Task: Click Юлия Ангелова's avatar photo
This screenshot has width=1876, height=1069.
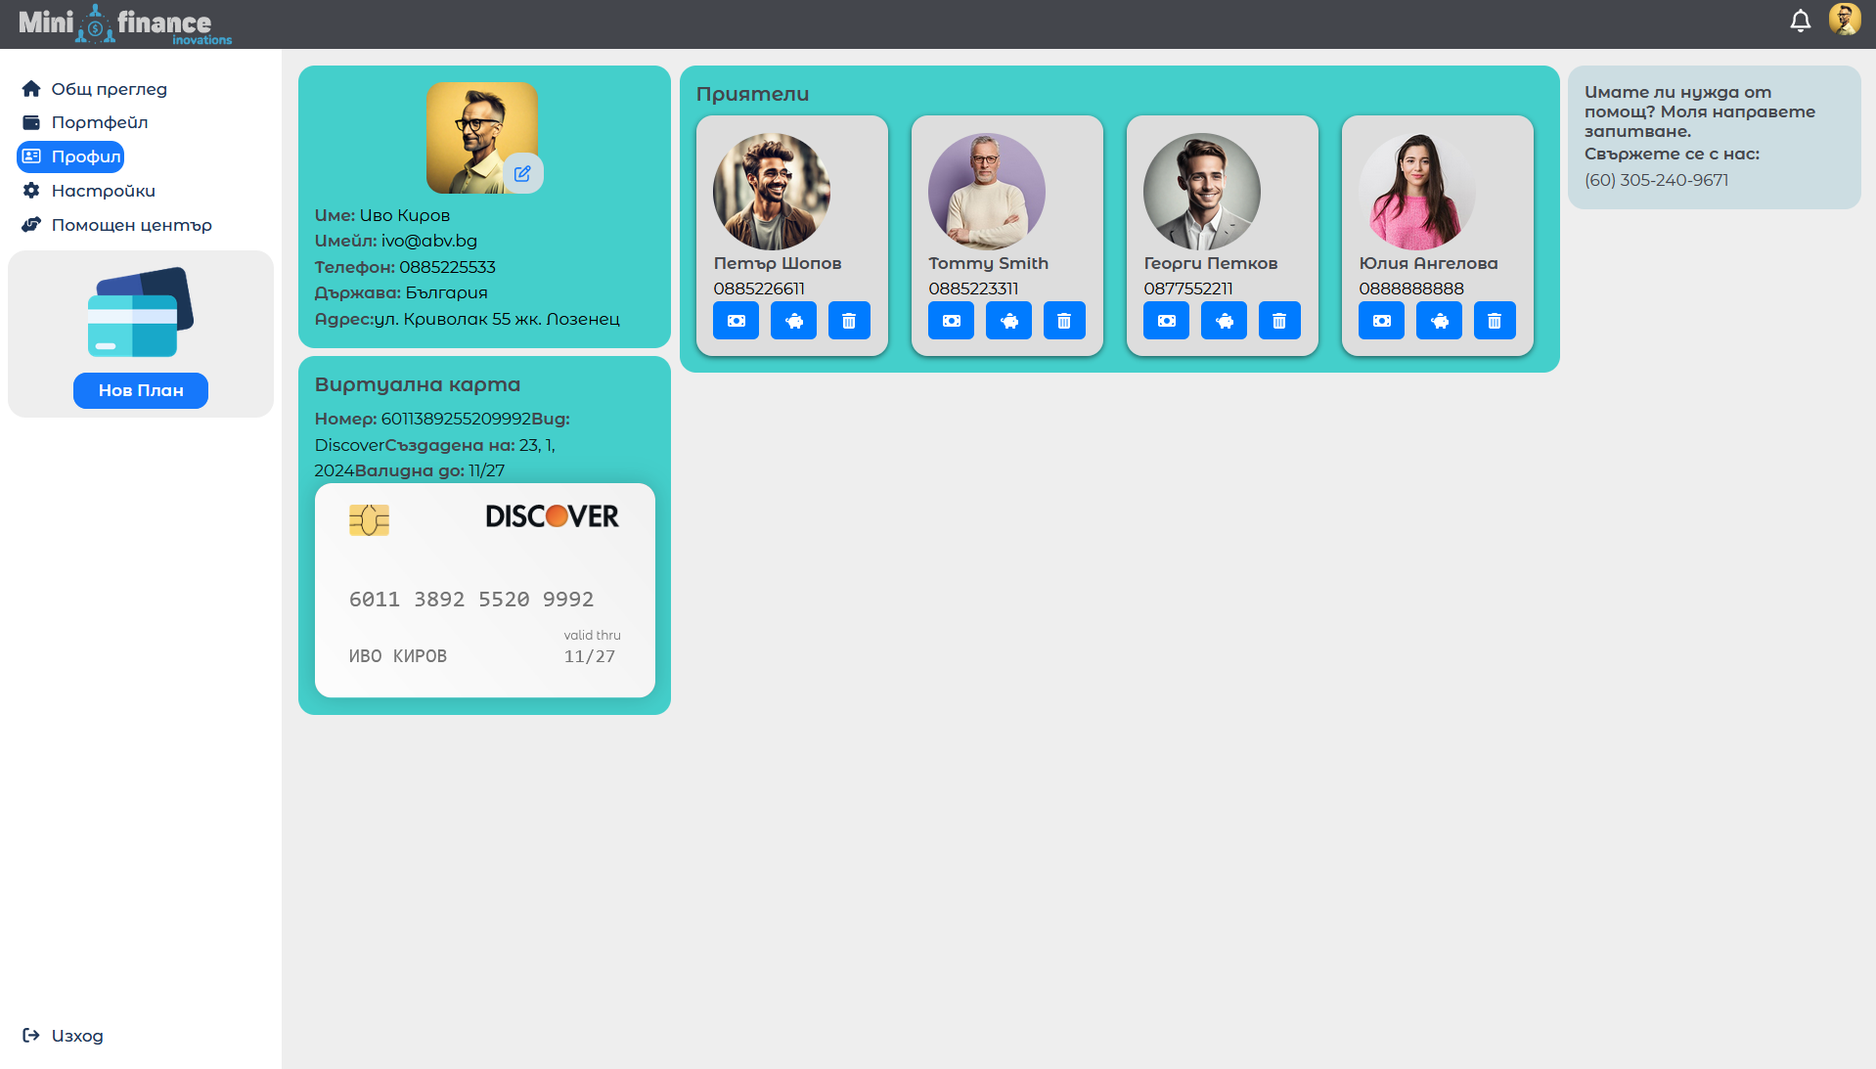Action: pos(1417,192)
